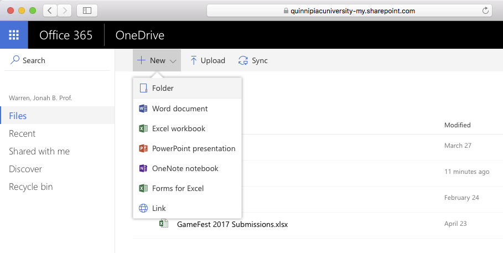Viewport: 503px width, 253px height.
Task: Choose Forms for Excel option
Action: pos(178,188)
